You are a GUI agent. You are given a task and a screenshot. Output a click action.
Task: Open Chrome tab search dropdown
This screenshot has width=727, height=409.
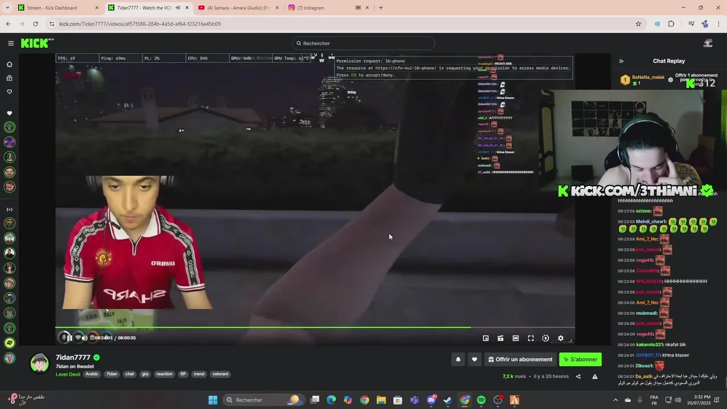(7, 8)
